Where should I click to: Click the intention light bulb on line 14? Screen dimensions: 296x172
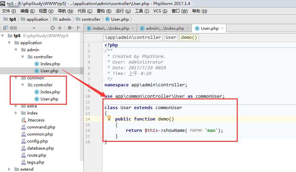pyautogui.click(x=109, y=118)
